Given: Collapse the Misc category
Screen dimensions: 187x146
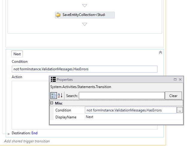Looking at the screenshot, I should pyautogui.click(x=52, y=103).
